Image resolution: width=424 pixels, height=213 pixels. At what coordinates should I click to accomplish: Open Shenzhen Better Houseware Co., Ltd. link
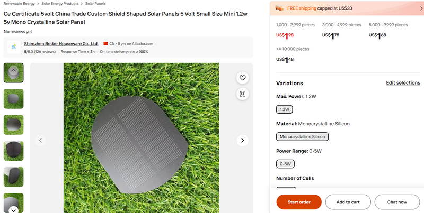pos(61,43)
